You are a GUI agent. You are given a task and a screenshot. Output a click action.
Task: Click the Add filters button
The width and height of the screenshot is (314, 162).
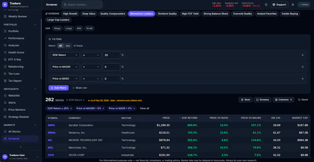58,88
